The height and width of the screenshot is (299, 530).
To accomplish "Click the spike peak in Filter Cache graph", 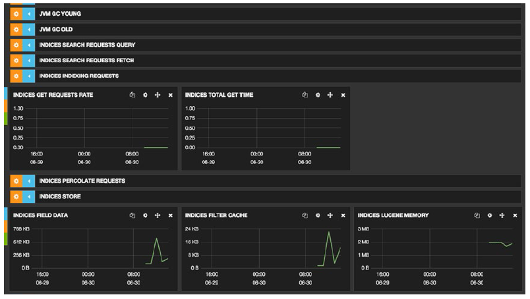I will 328,232.
